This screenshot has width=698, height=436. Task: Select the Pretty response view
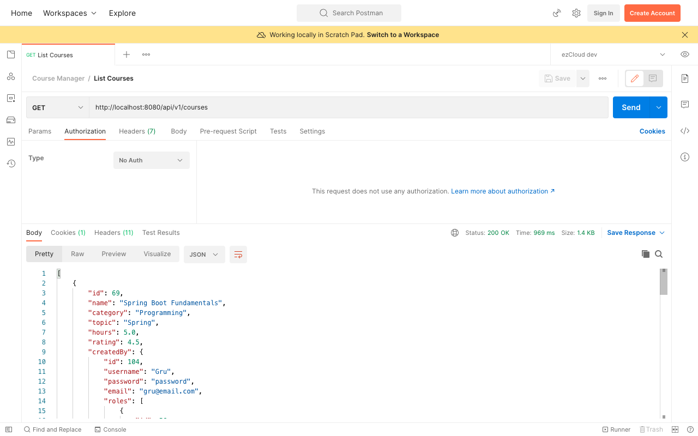[x=44, y=254]
